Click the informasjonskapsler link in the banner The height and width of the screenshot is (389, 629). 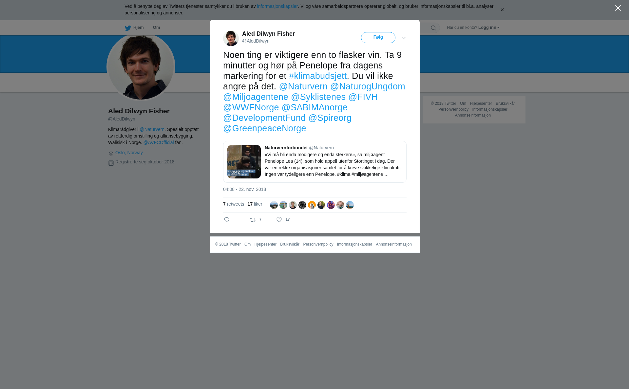tap(277, 6)
